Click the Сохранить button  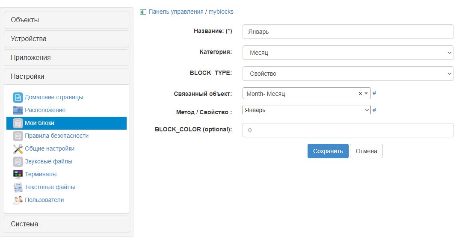point(328,151)
